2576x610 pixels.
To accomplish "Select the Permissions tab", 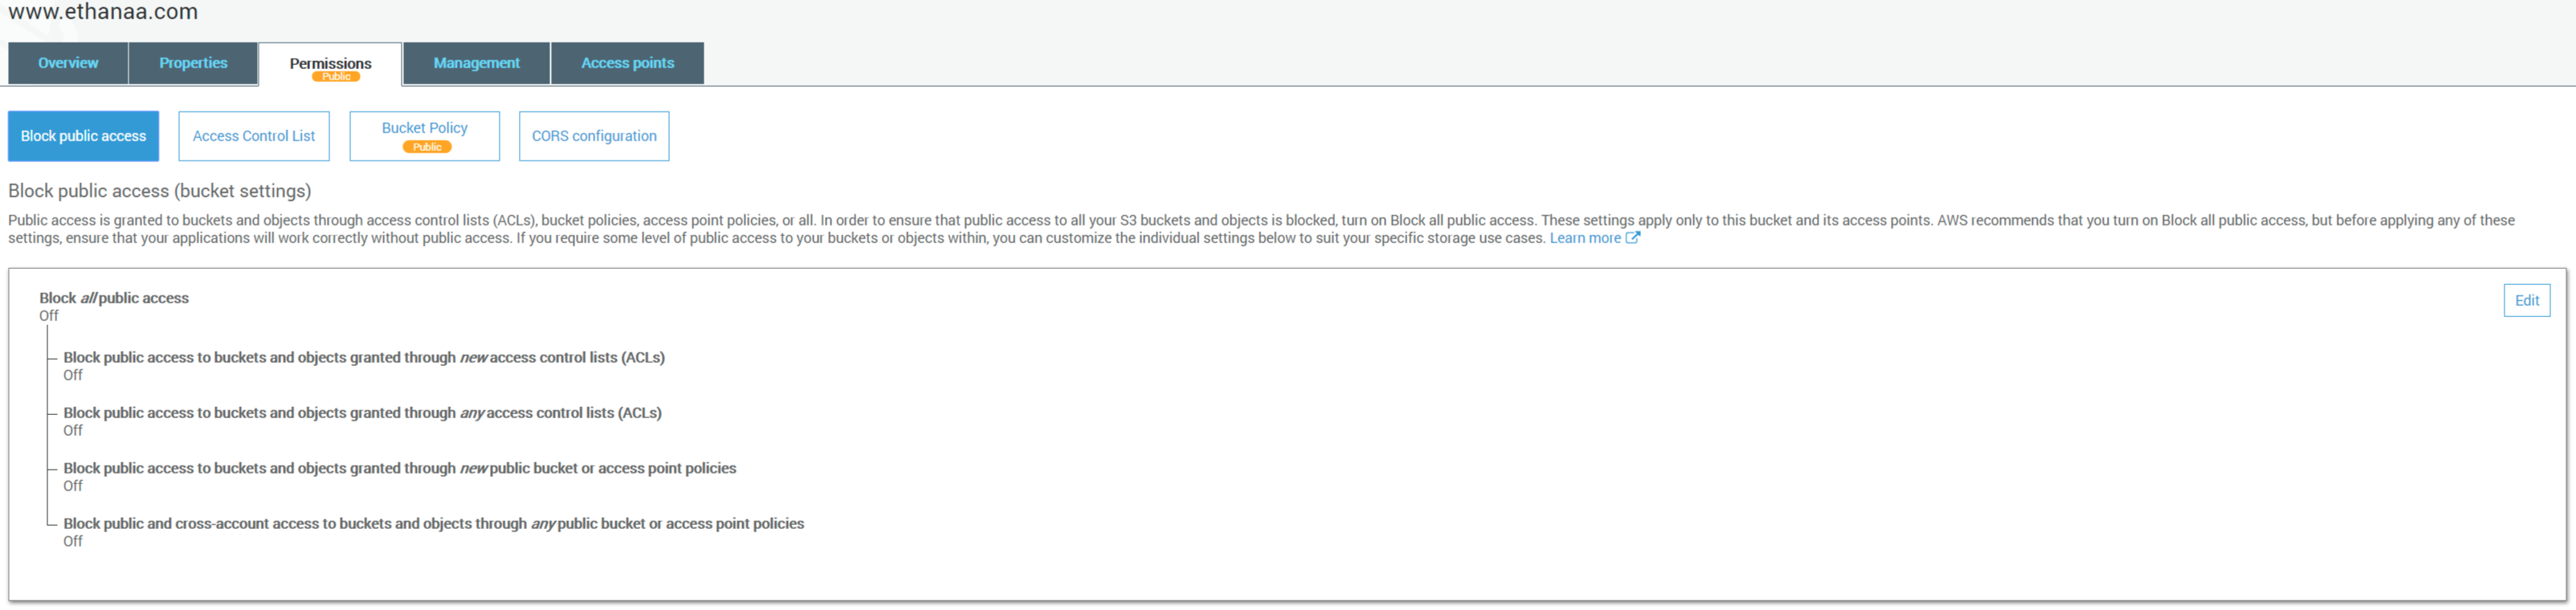I will [x=330, y=64].
